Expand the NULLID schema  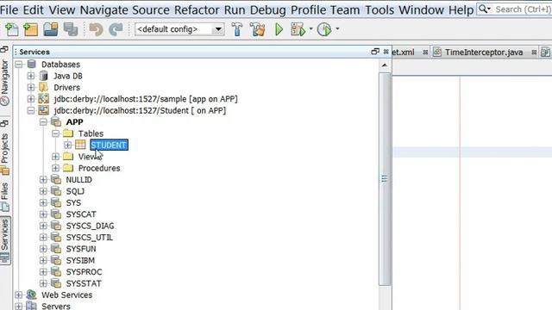tap(43, 180)
